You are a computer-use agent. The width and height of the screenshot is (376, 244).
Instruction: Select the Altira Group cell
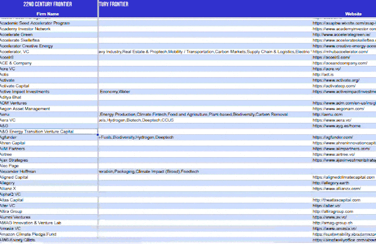pyautogui.click(x=49, y=212)
